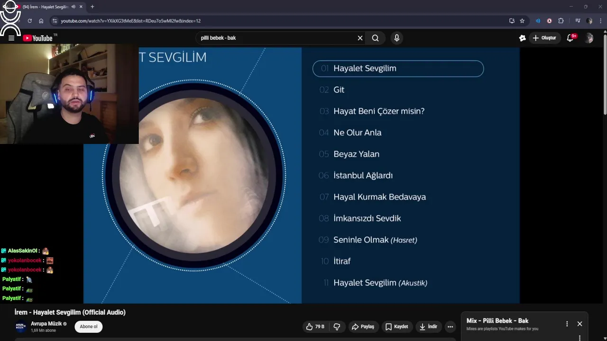Open the YouTube hamburger guide menu
The height and width of the screenshot is (341, 607).
pyautogui.click(x=11, y=38)
